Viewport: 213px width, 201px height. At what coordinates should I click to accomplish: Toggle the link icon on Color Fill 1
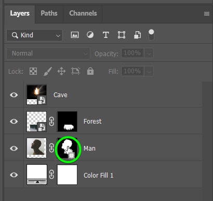click(51, 175)
